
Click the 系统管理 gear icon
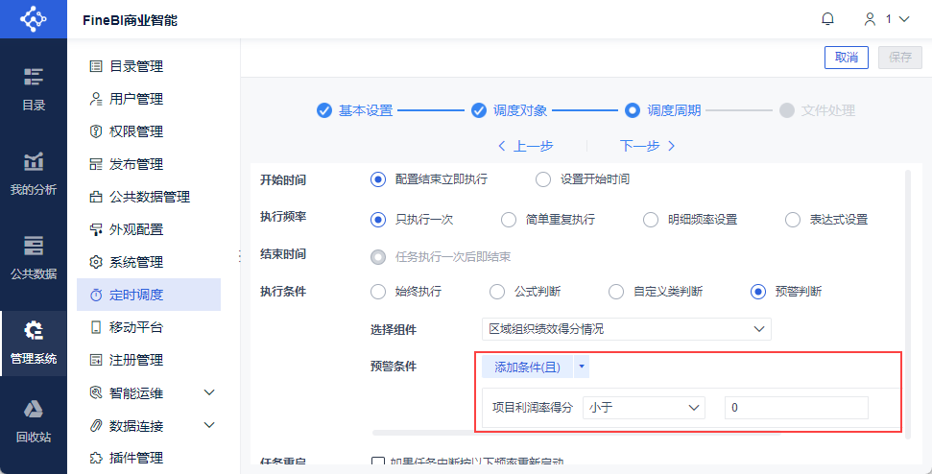95,262
